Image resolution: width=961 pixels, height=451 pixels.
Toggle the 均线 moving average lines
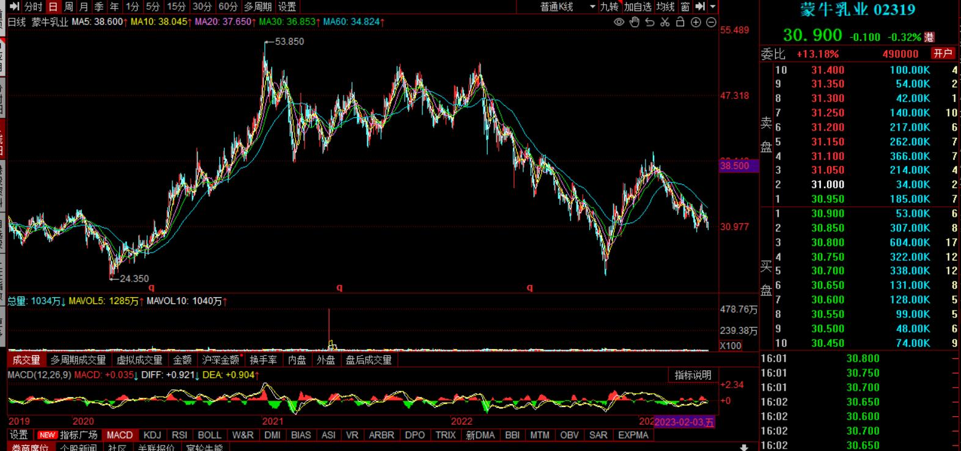(x=665, y=7)
